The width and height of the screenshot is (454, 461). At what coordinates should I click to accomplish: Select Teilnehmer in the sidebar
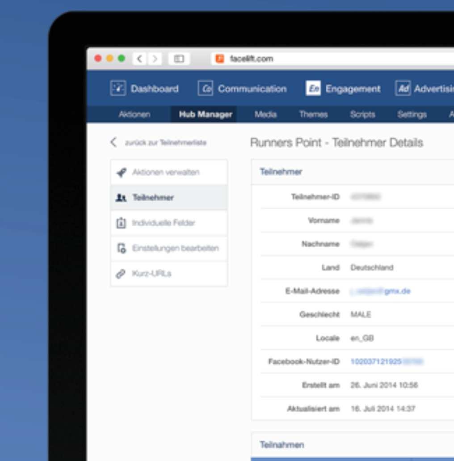point(169,197)
